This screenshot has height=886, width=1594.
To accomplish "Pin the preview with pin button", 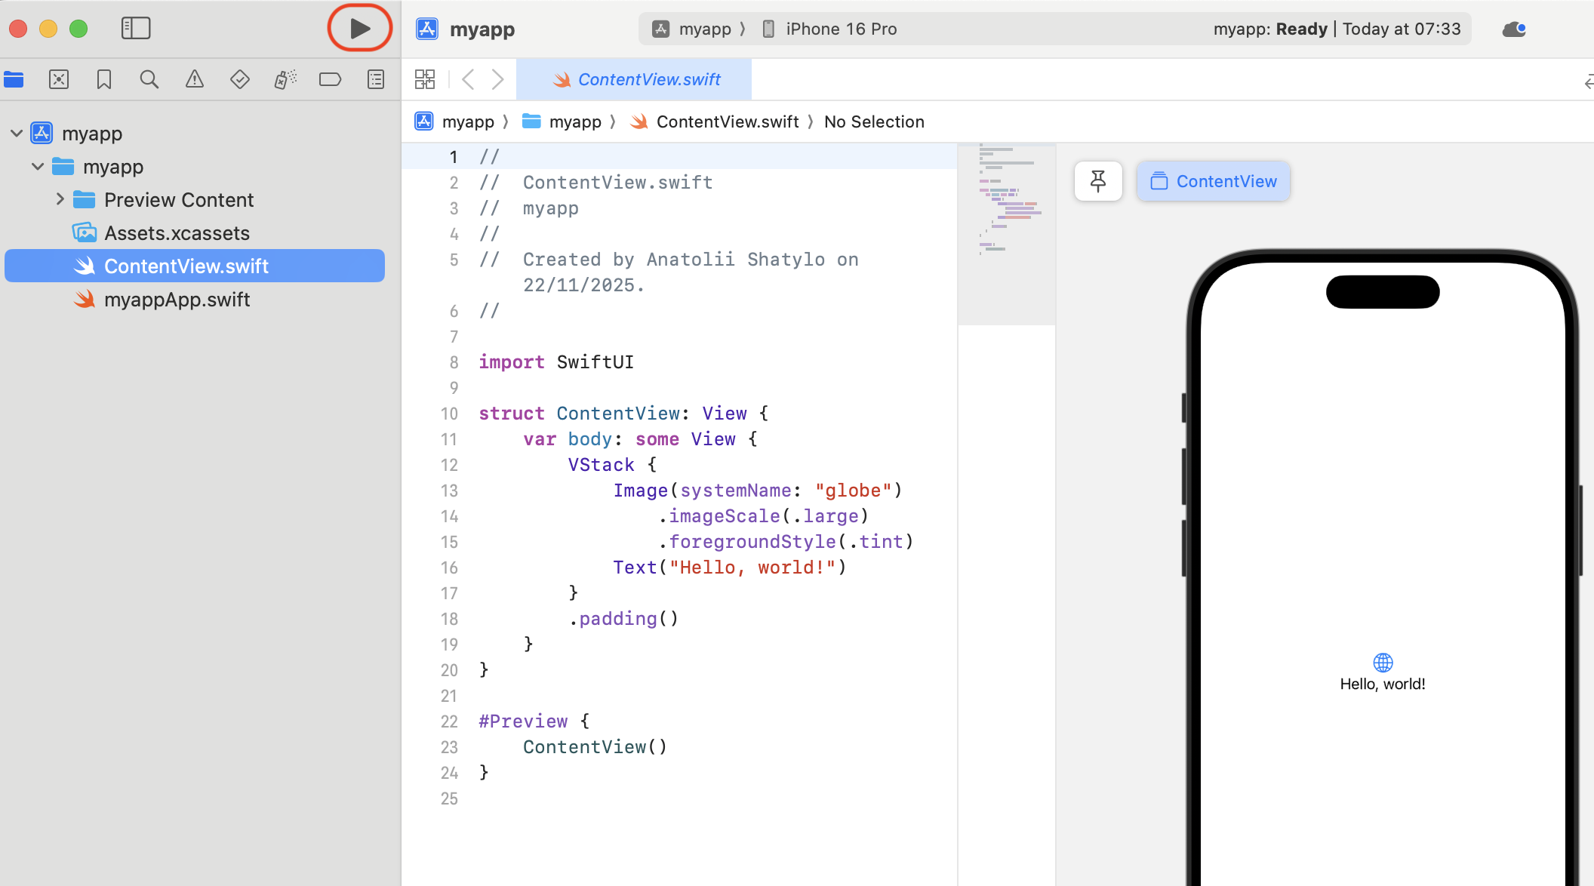I will coord(1098,181).
